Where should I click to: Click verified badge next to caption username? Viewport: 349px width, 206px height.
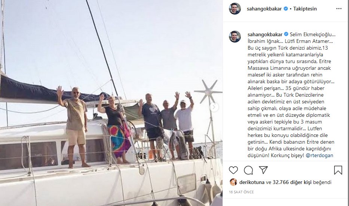(x=286, y=34)
